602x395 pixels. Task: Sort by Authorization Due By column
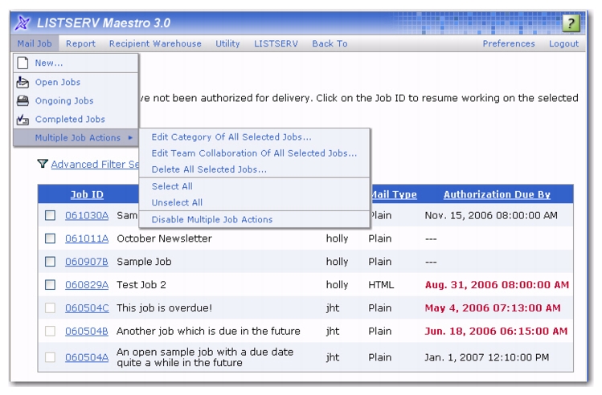(x=497, y=194)
